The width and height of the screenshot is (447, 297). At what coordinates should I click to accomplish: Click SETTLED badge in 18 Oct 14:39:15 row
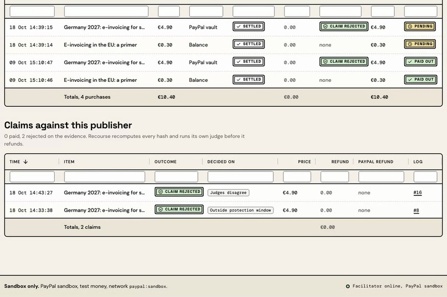point(248,27)
